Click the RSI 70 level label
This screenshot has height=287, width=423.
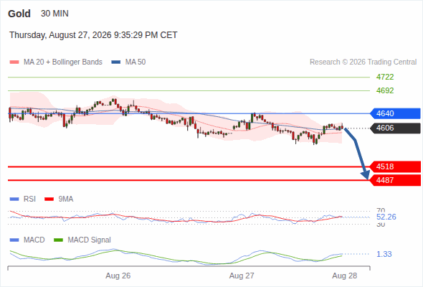pyautogui.click(x=381, y=210)
